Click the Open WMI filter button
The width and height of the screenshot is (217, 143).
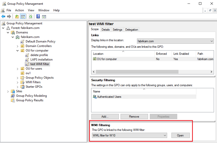point(180,135)
